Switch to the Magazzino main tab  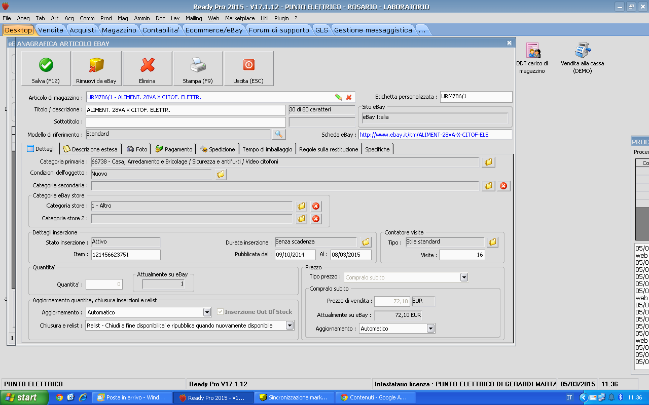coord(119,30)
